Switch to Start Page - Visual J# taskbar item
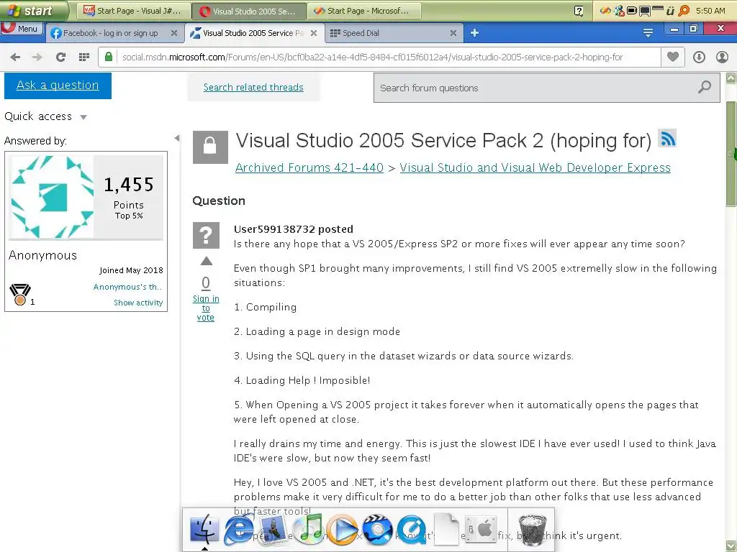 coord(133,11)
